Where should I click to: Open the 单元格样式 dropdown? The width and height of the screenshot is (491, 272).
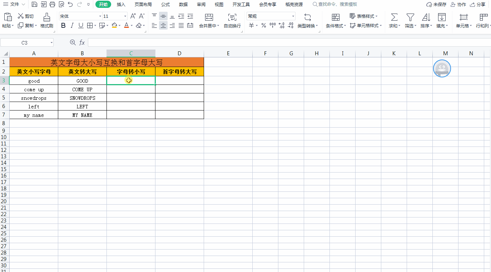coord(366,26)
